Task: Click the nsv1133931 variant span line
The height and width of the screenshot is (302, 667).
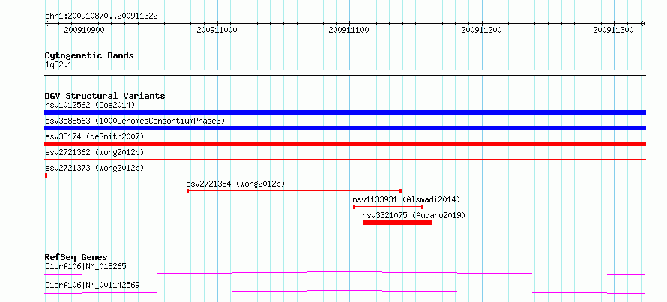Action: (x=388, y=207)
